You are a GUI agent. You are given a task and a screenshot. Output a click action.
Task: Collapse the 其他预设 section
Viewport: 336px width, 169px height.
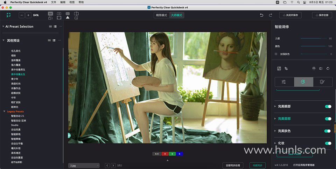[x=3, y=40]
